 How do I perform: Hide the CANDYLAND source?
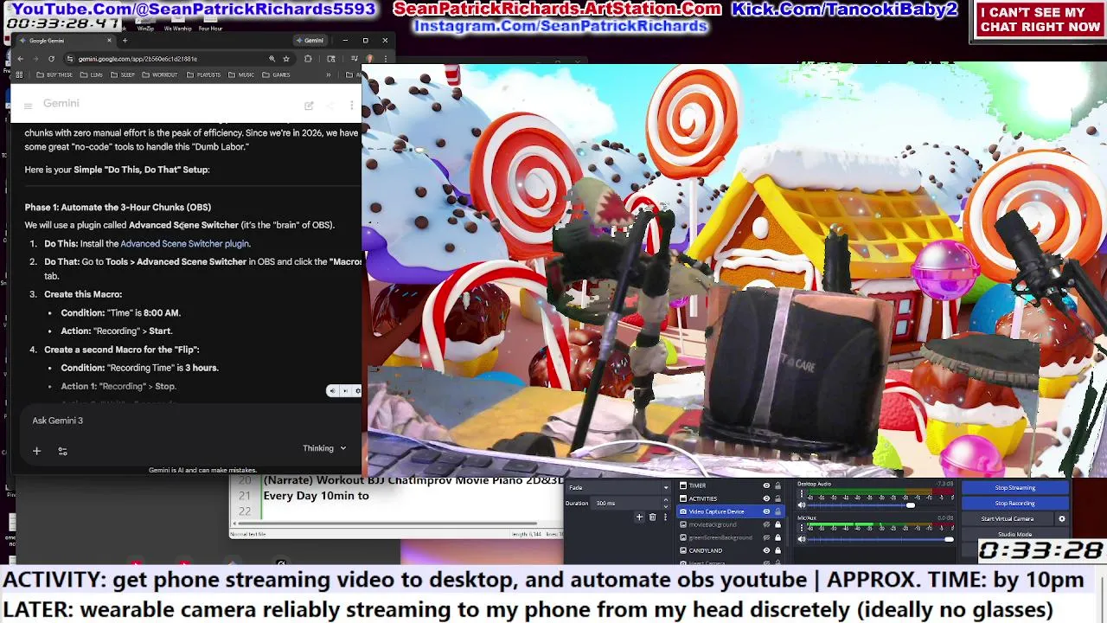[x=766, y=550]
